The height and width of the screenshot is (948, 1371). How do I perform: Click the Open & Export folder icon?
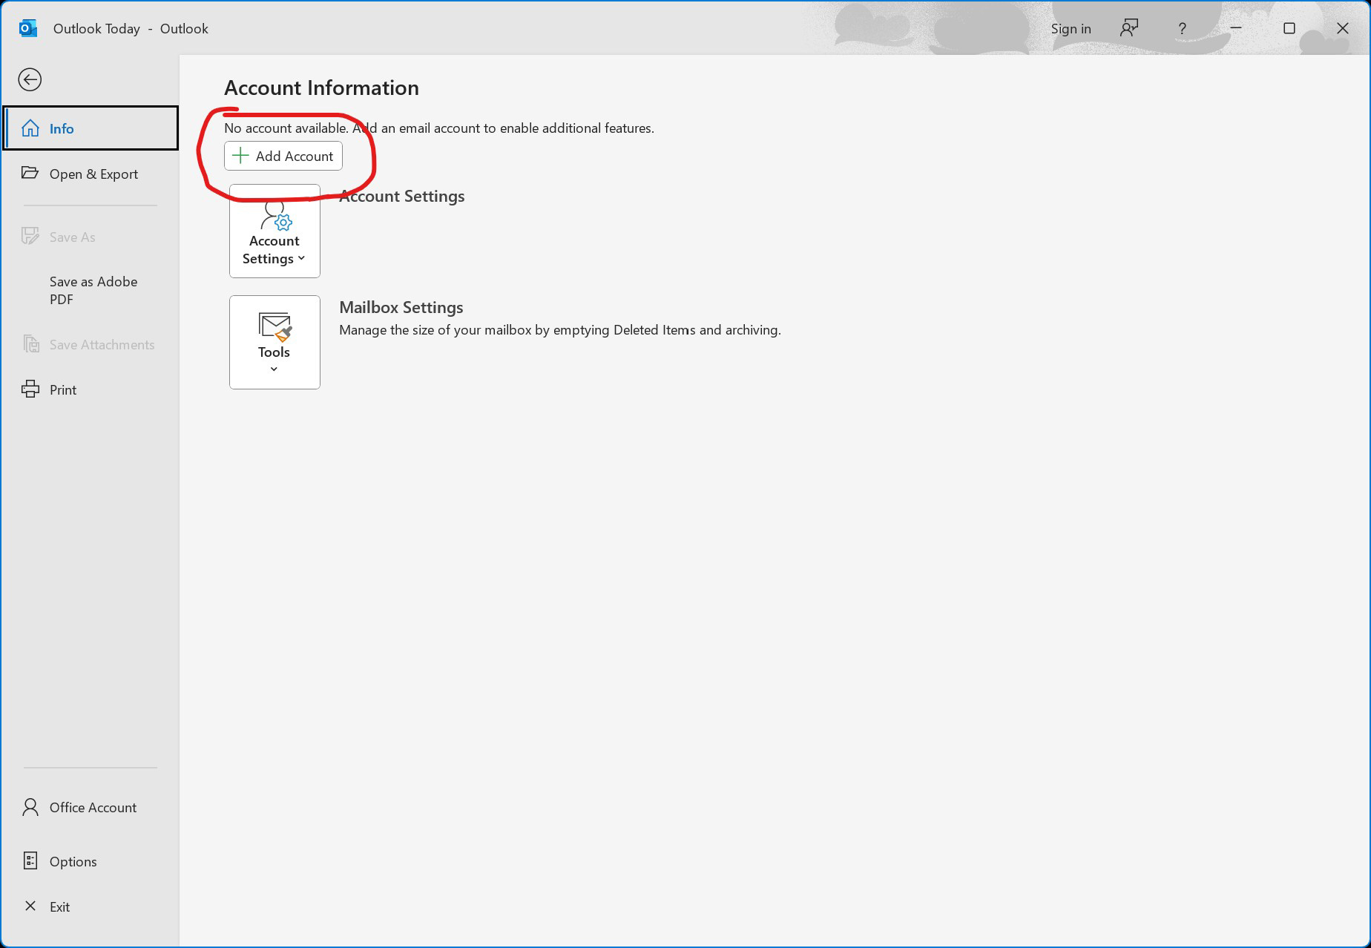(30, 173)
